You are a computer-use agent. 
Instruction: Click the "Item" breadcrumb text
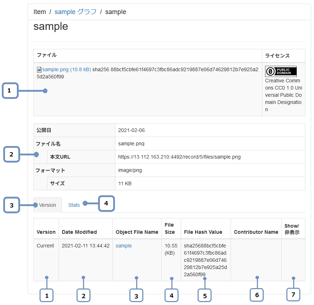coord(40,12)
